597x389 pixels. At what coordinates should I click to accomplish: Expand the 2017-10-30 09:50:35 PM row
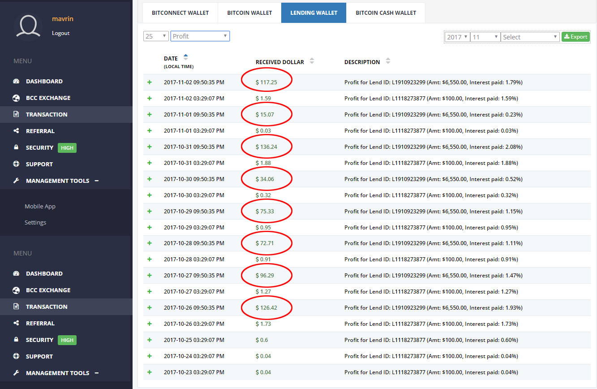tap(150, 179)
